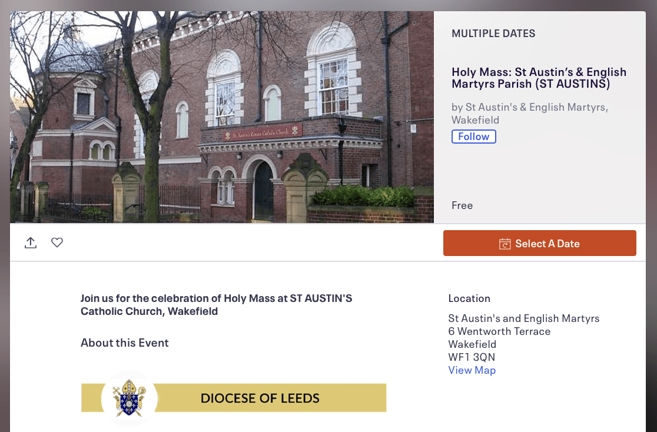The height and width of the screenshot is (432, 657).
Task: Like the event with the heart icon
Action: tap(57, 242)
